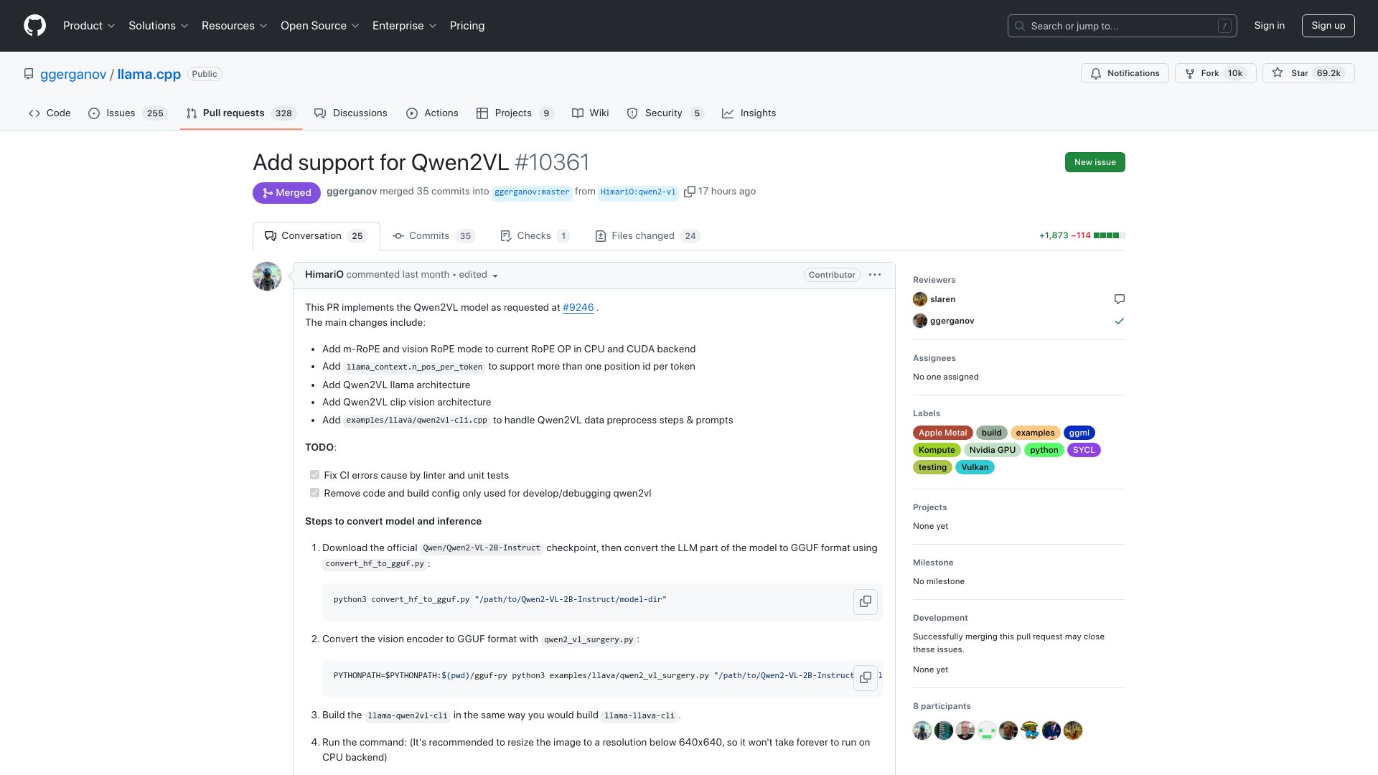Viewport: 1378px width, 775px height.
Task: Star the llama.cpp repository
Action: 1308,73
